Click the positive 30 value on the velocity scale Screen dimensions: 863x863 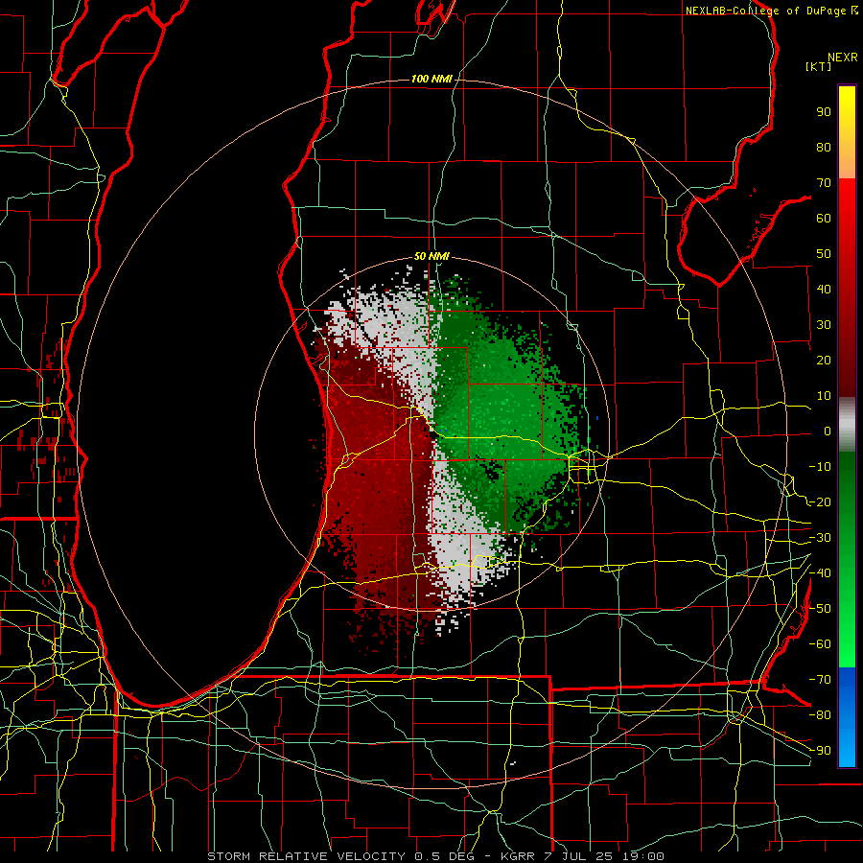(x=824, y=325)
